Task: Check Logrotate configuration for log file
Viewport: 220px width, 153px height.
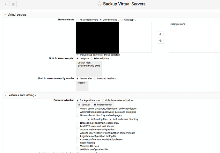Action: [x=78, y=136]
